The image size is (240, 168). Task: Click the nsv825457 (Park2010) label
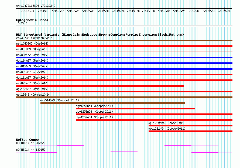32,83
